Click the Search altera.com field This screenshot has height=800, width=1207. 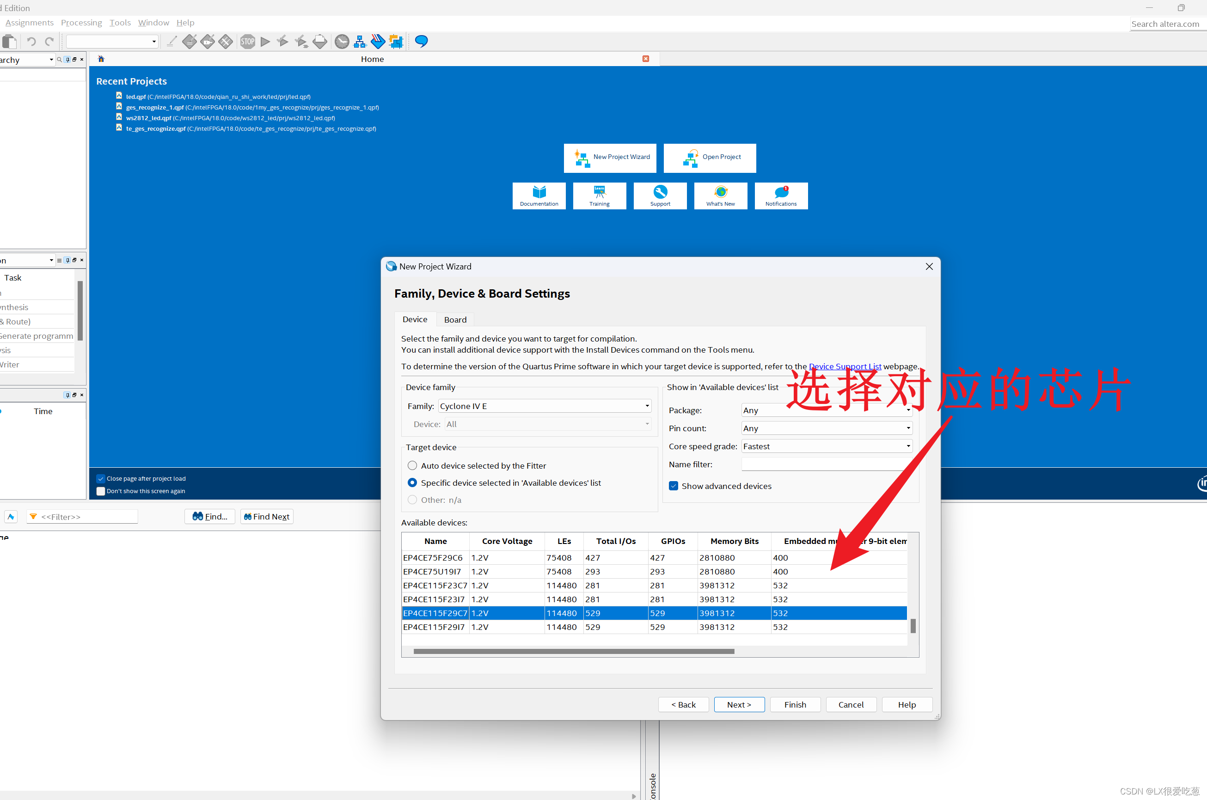[1168, 24]
